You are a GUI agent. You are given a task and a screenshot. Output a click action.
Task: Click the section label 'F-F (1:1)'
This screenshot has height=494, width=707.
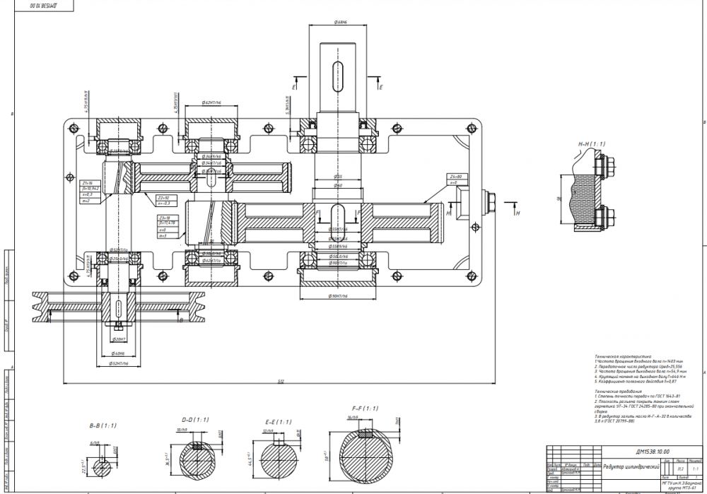[x=366, y=408]
